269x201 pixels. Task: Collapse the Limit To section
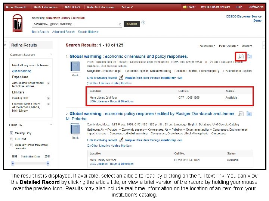point(51,124)
